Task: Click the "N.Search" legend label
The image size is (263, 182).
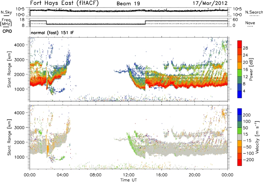Action: [x=254, y=12]
